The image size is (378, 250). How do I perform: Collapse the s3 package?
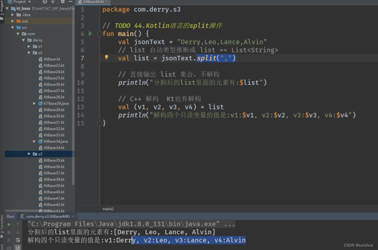[x=29, y=154]
